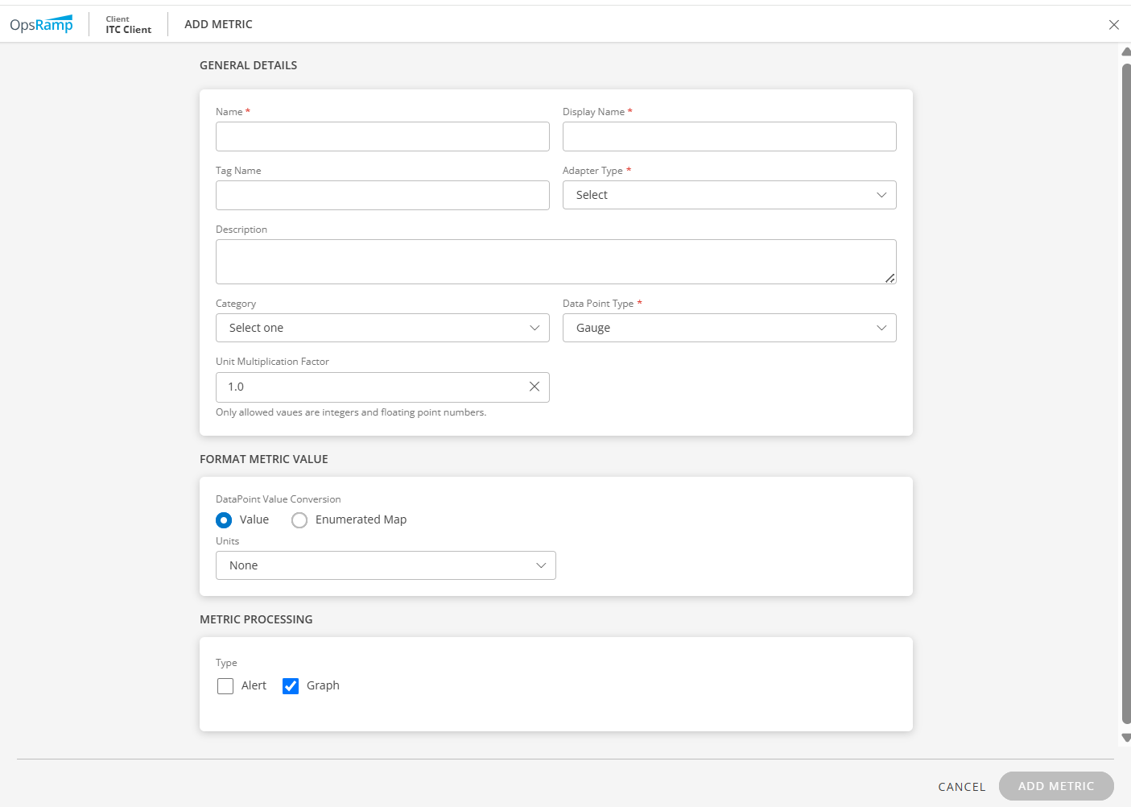Clear the Unit Multiplication Factor value
This screenshot has height=807, width=1131.
tap(534, 387)
